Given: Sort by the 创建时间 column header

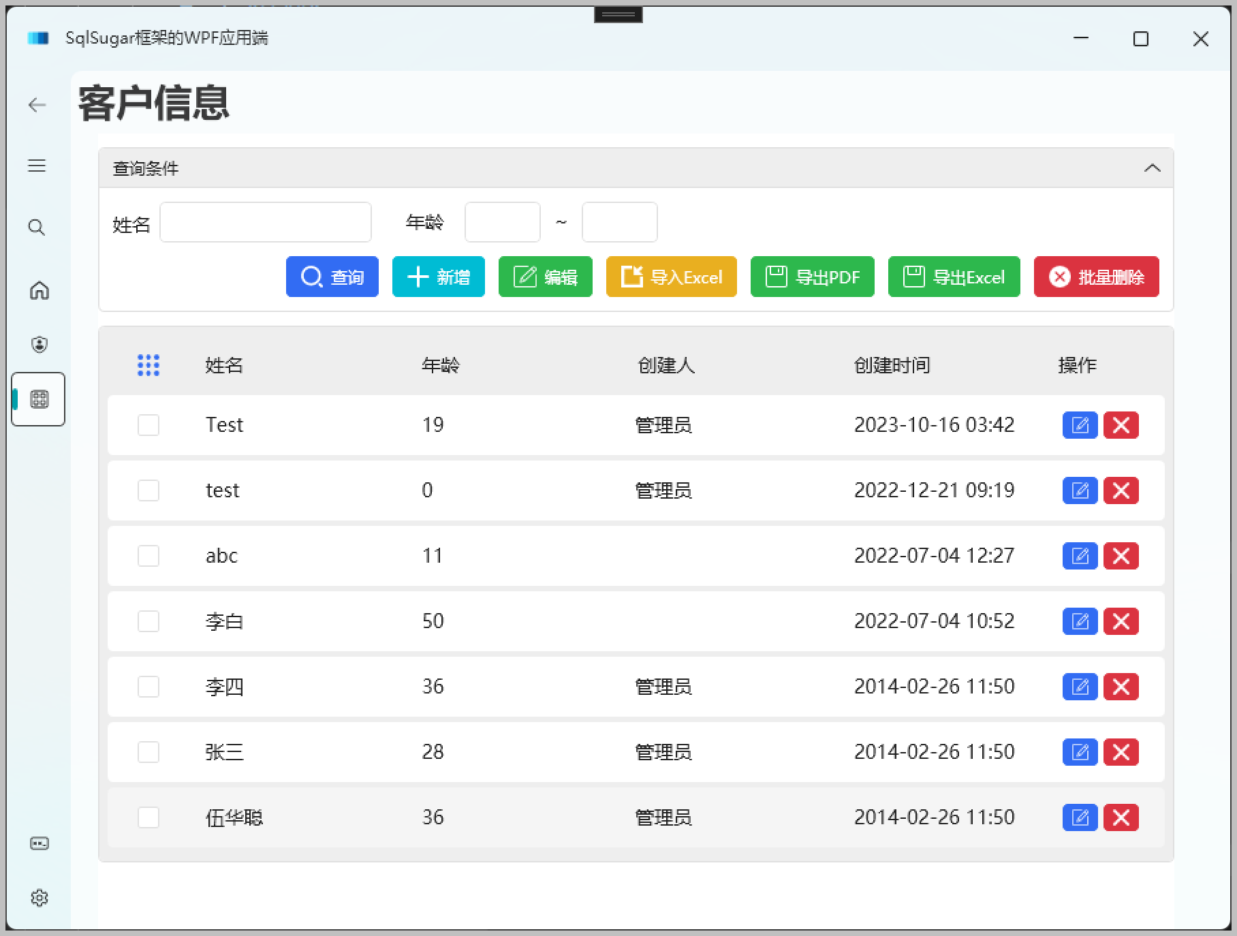Looking at the screenshot, I should (x=892, y=365).
